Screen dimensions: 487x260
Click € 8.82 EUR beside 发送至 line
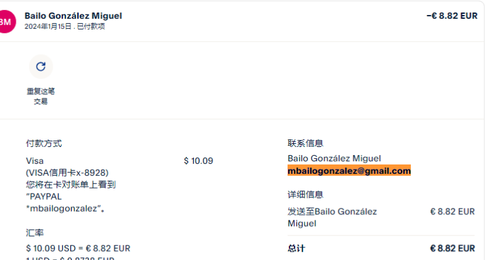pos(452,212)
